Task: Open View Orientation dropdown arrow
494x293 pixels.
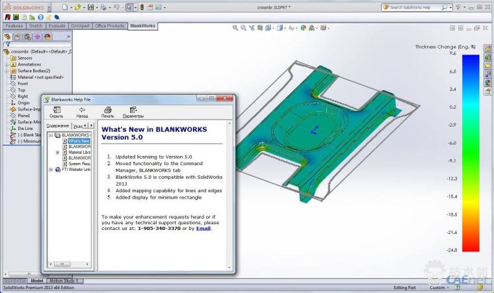Action: [x=273, y=29]
